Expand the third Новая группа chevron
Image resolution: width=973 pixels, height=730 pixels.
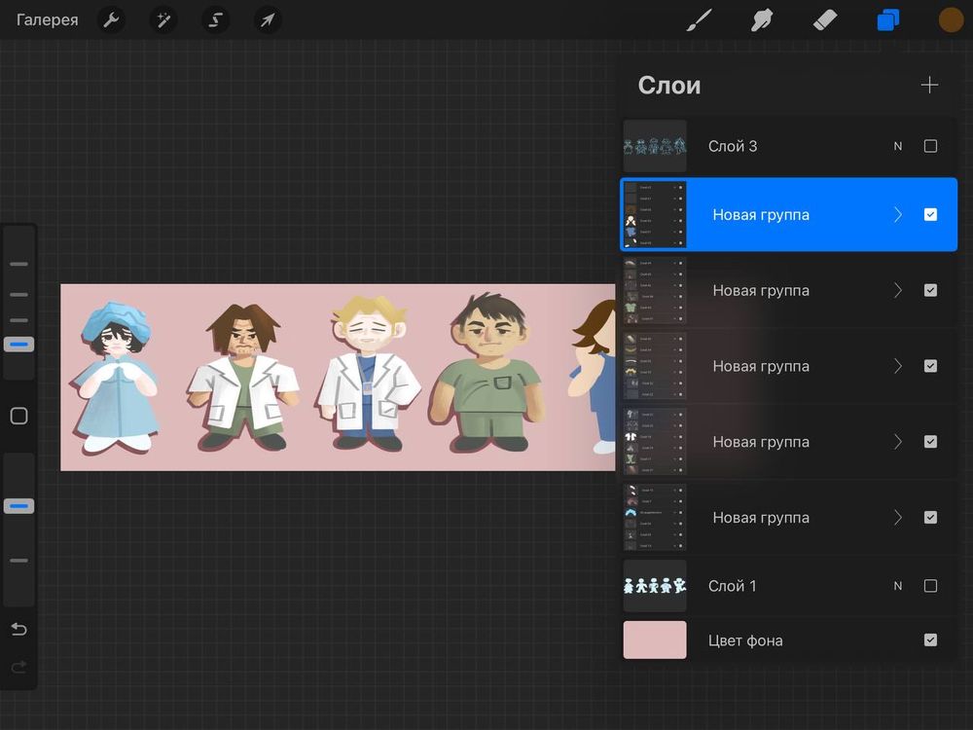(898, 366)
